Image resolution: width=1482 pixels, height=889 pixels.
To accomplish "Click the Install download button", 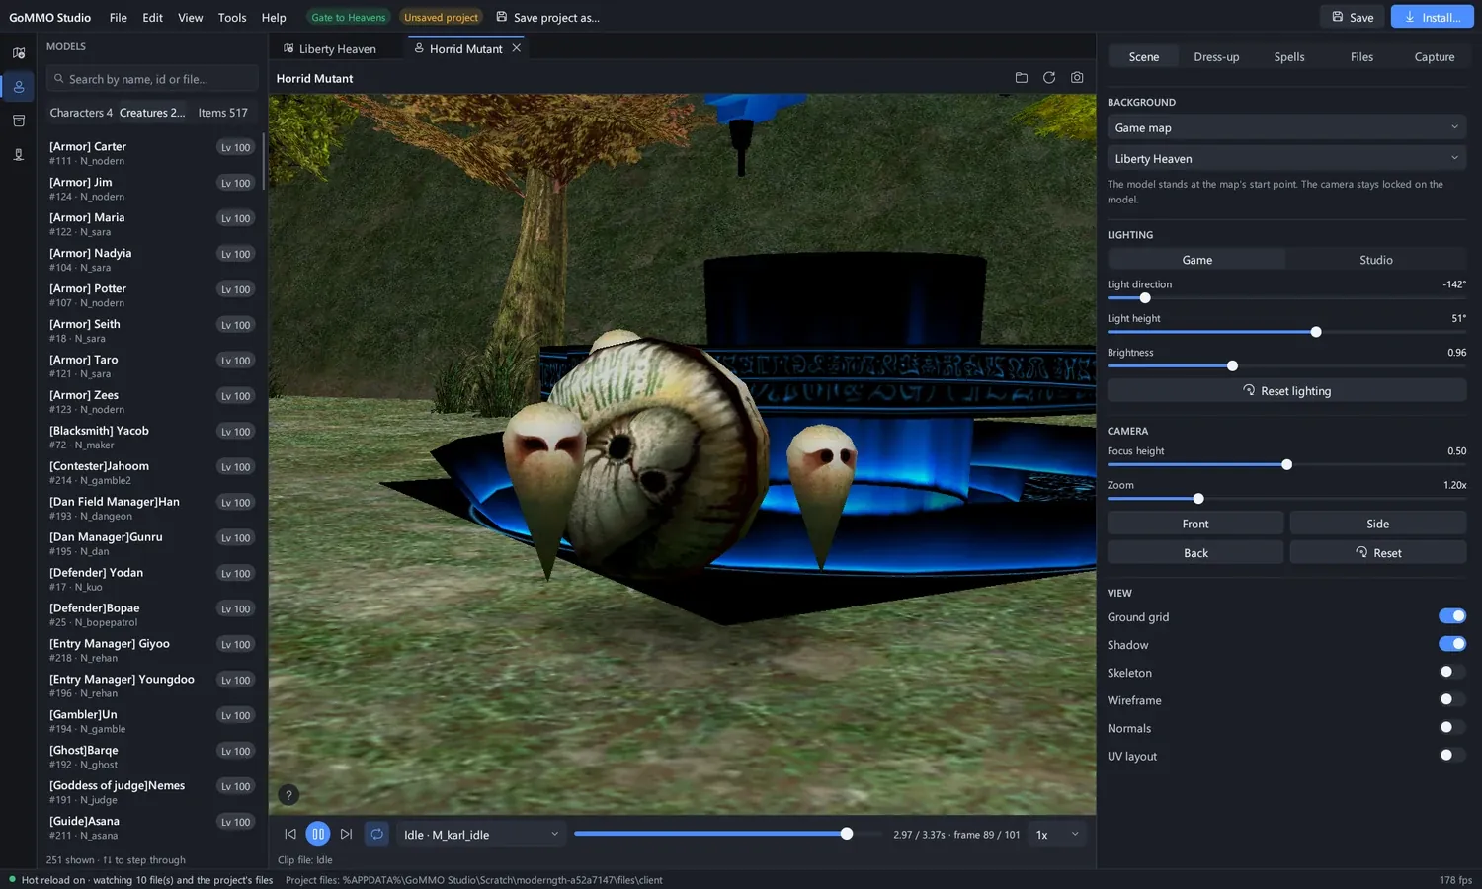I will 1432,17.
